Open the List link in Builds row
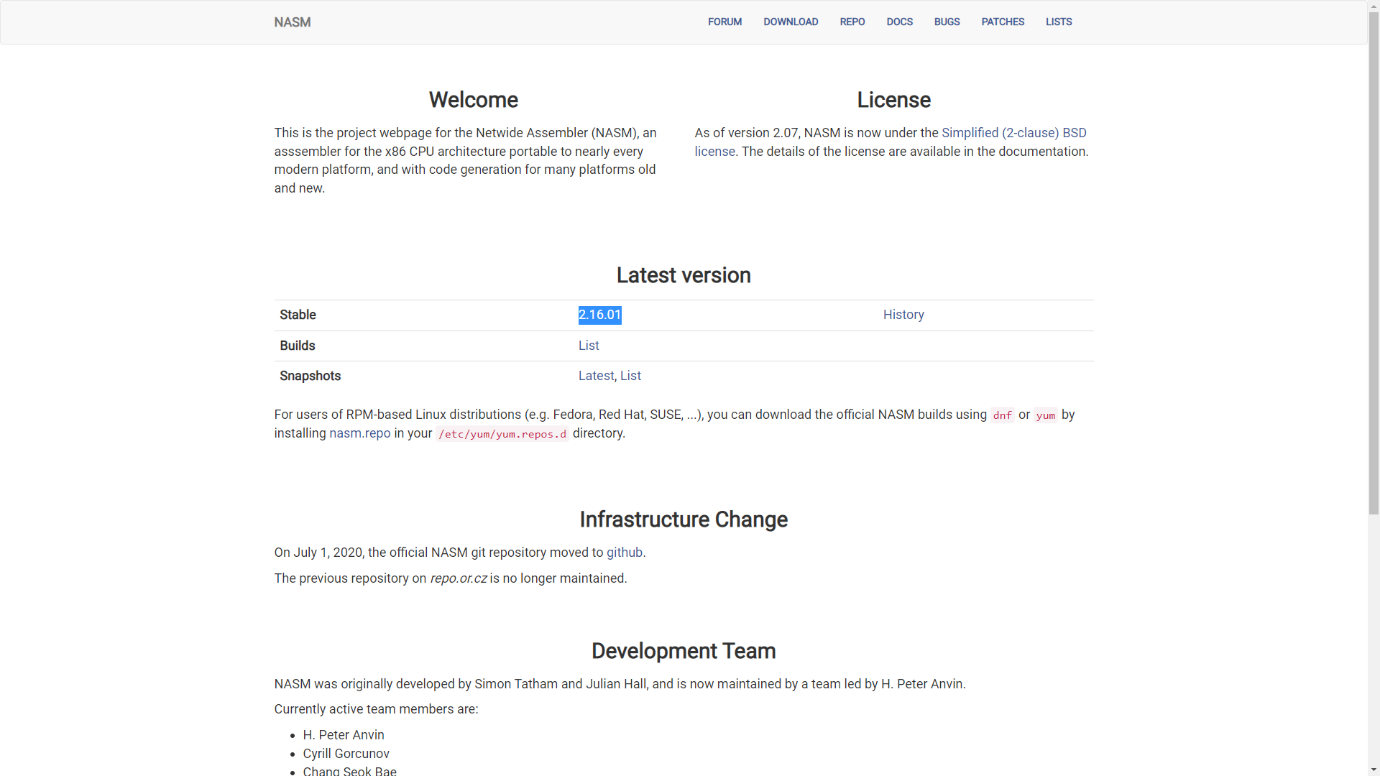Image resolution: width=1380 pixels, height=776 pixels. point(589,346)
